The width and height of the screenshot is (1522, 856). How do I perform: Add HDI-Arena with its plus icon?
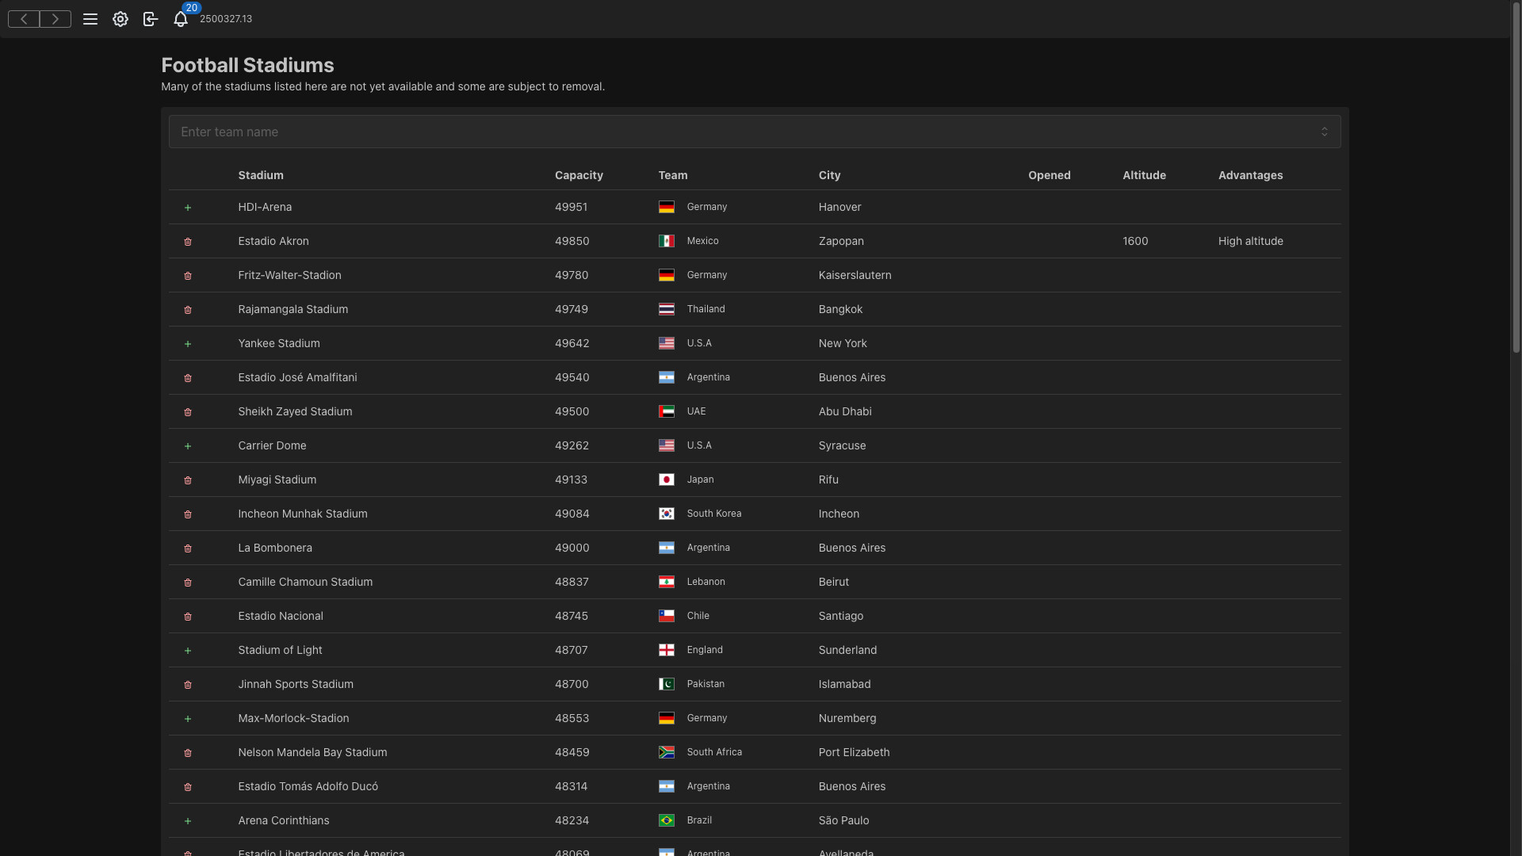[188, 208]
